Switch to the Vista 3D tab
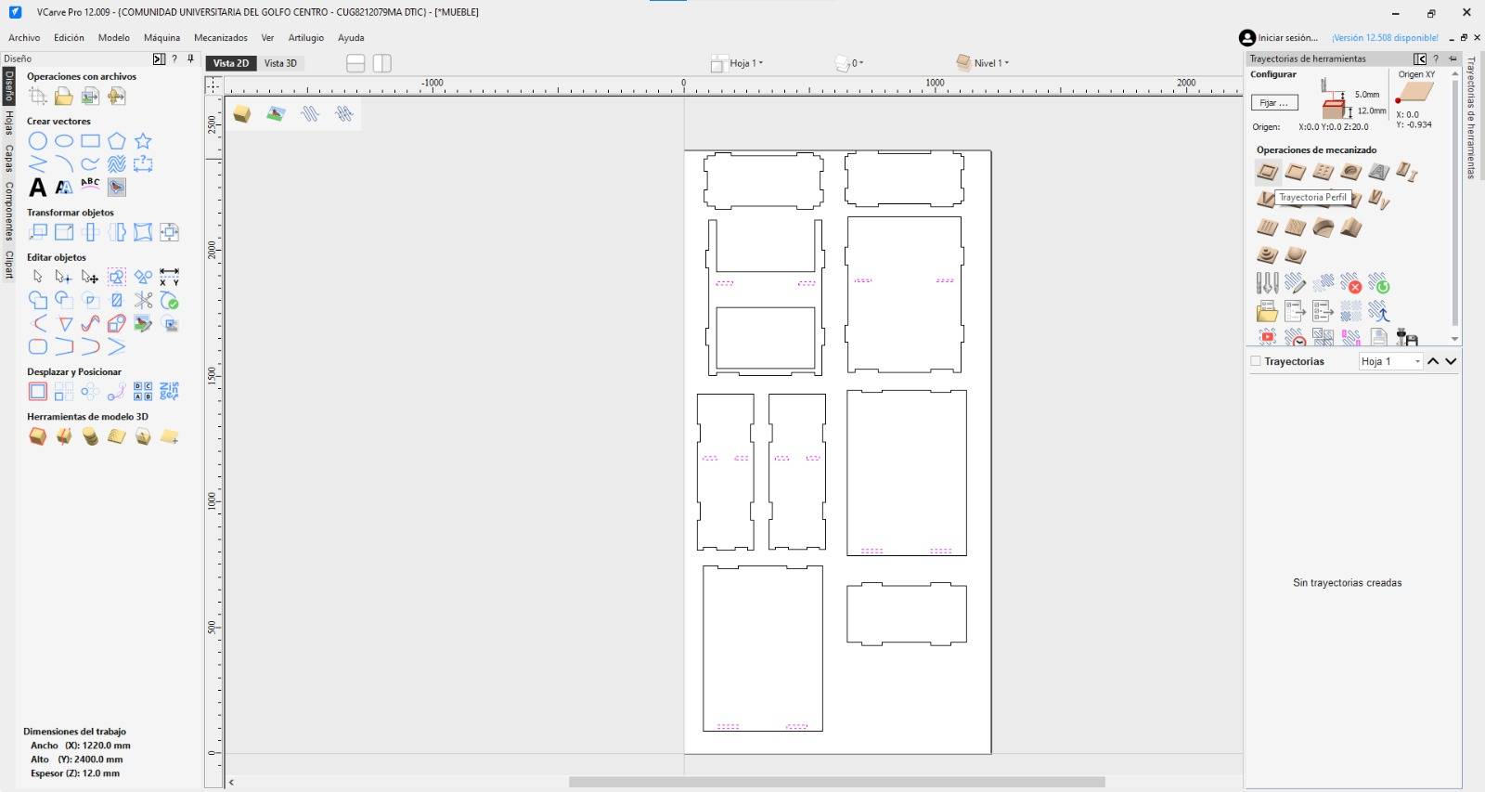Viewport: 1485px width, 792px height. pos(280,63)
